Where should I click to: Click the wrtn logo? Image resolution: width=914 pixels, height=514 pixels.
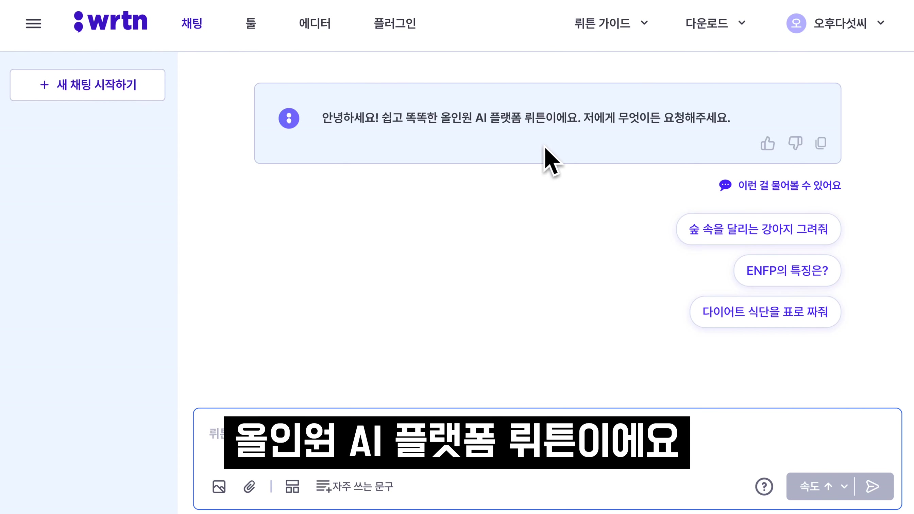(111, 22)
